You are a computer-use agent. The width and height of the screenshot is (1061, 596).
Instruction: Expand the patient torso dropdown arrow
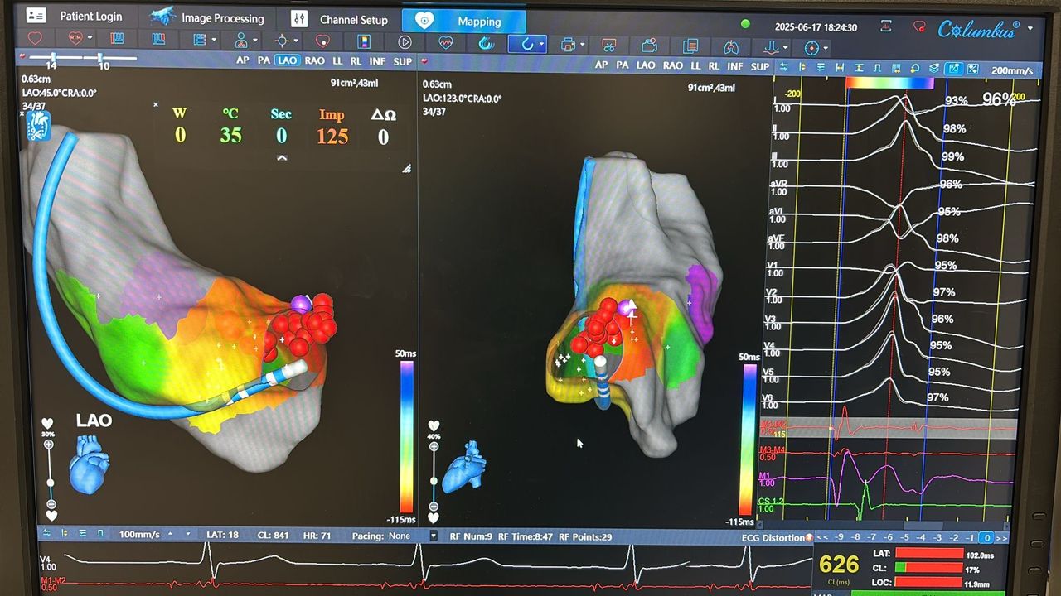click(x=254, y=41)
